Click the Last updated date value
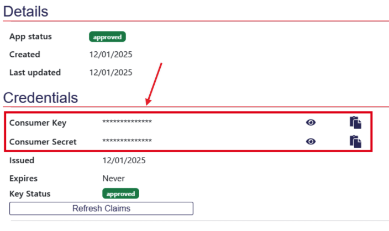The width and height of the screenshot is (389, 231). (111, 72)
